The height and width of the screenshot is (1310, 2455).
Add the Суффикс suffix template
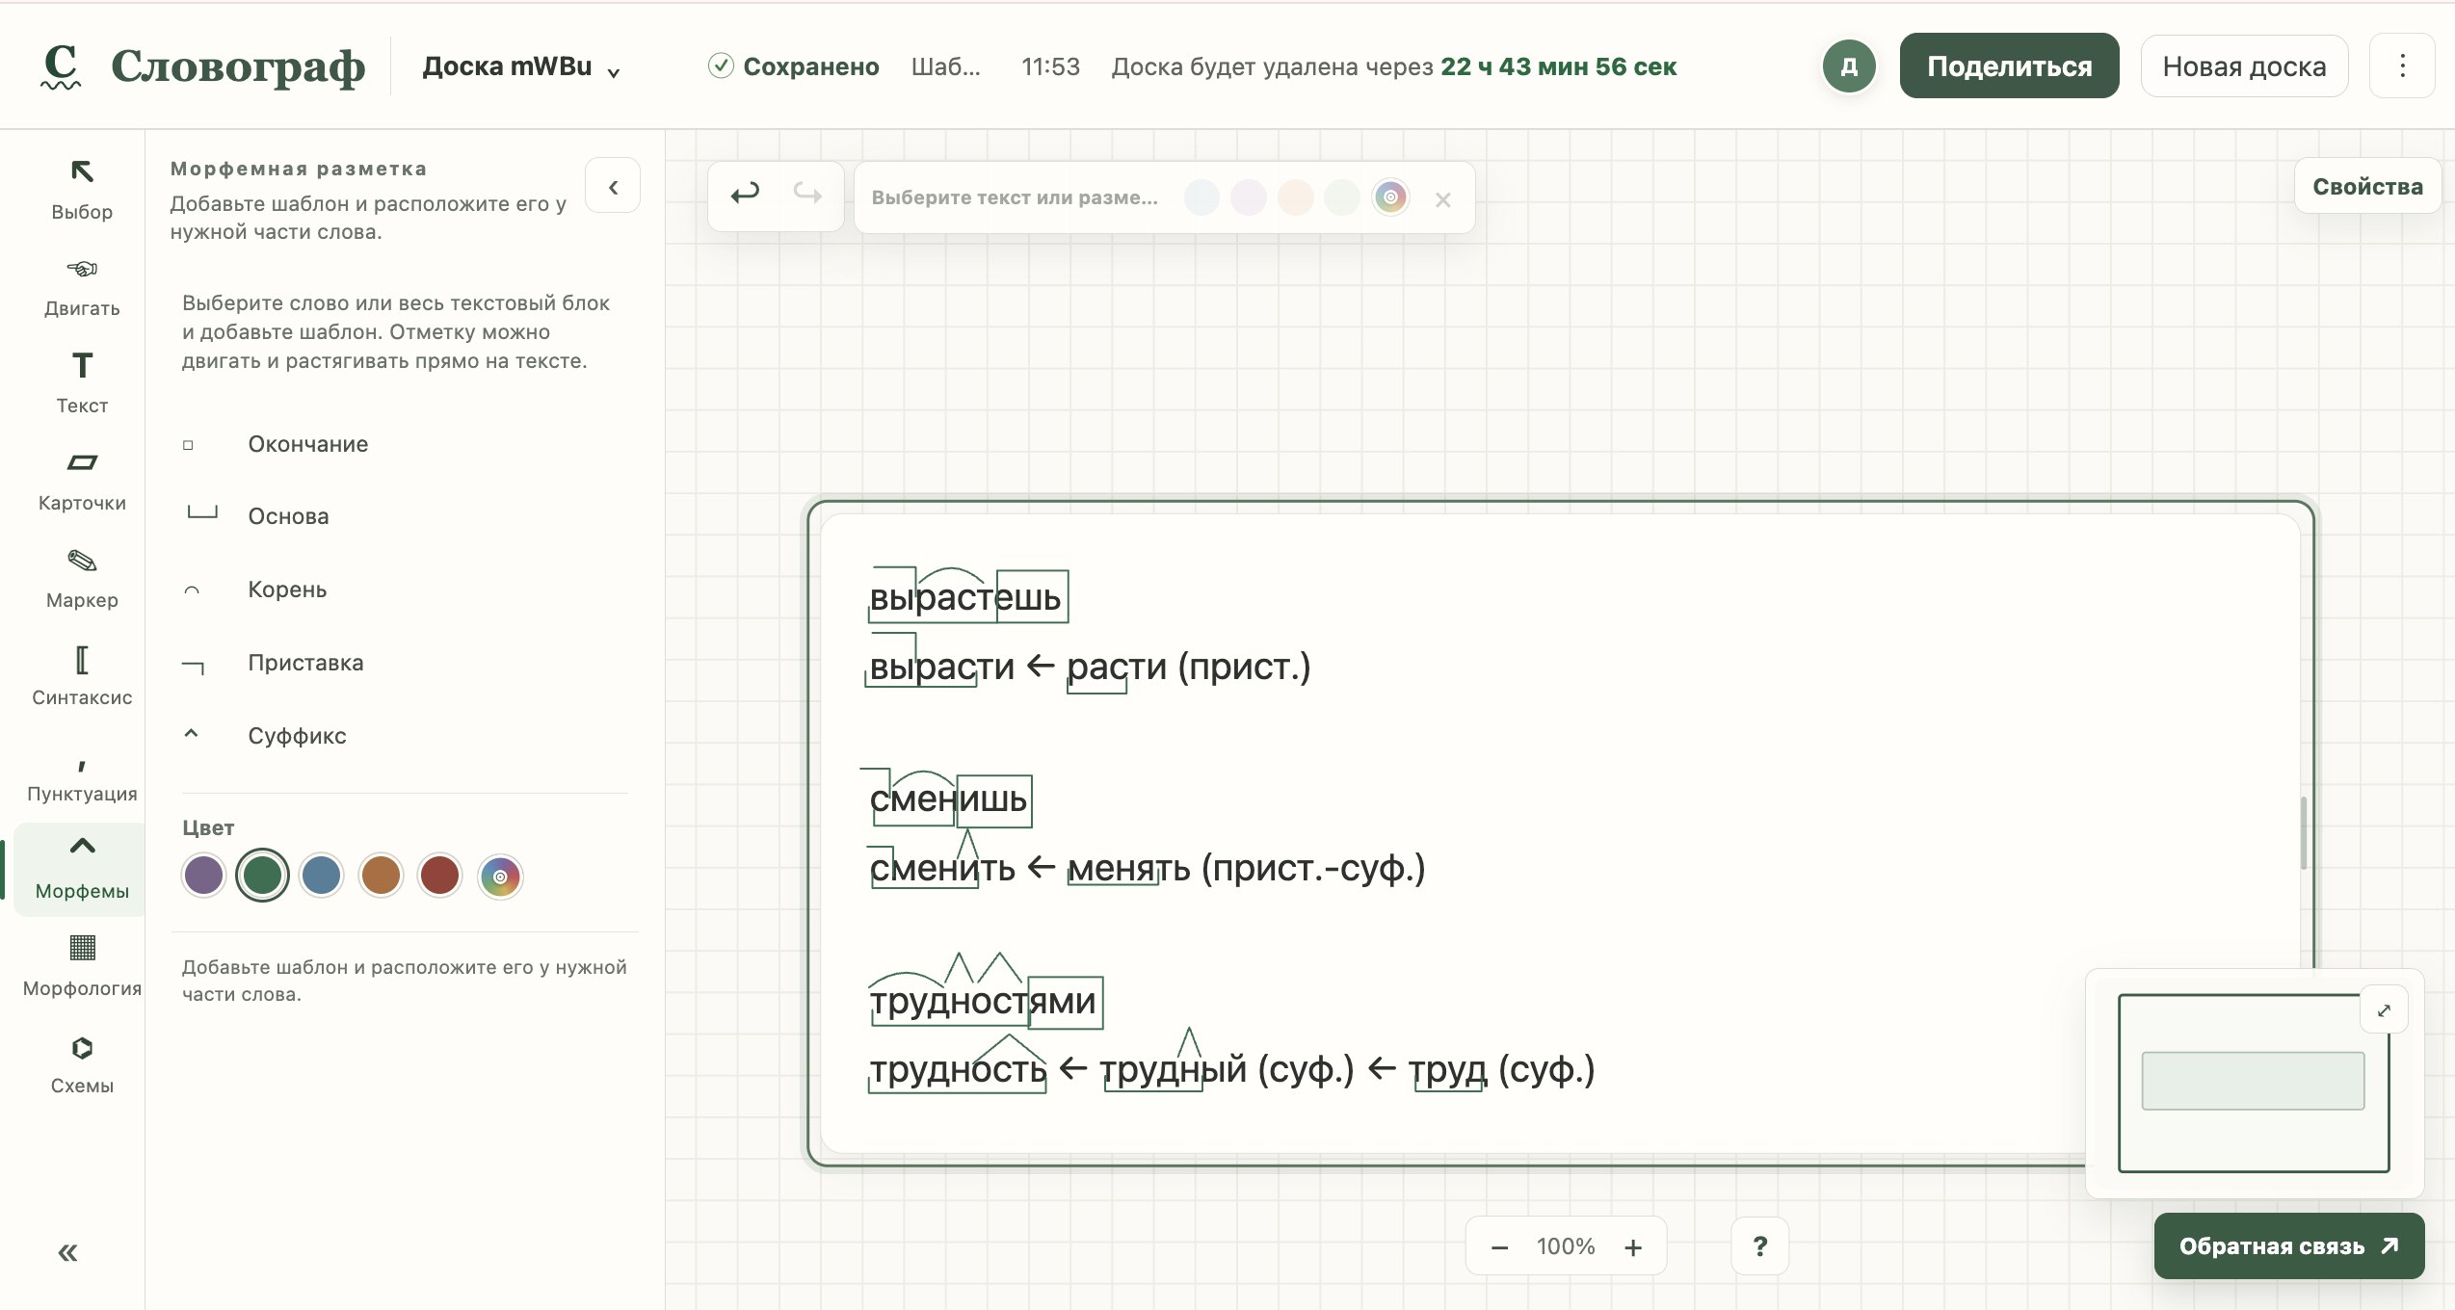click(405, 736)
